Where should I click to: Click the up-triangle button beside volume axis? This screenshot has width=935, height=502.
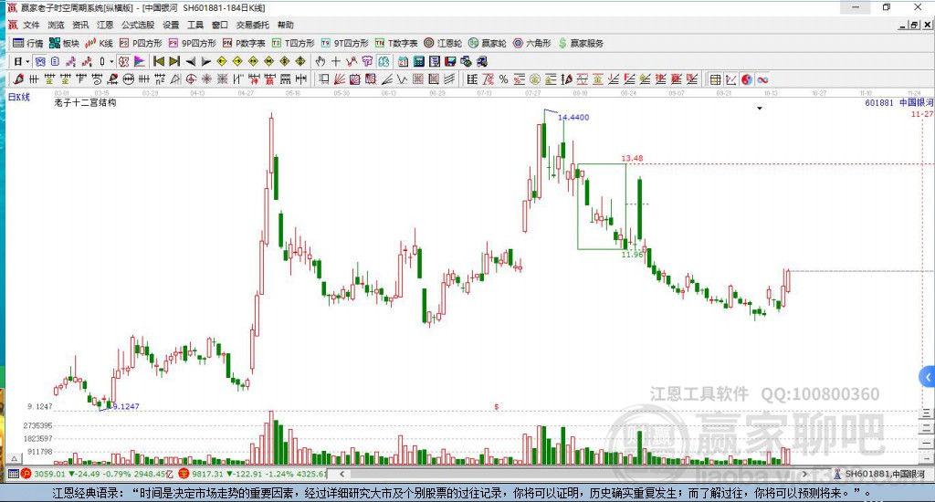14,458
